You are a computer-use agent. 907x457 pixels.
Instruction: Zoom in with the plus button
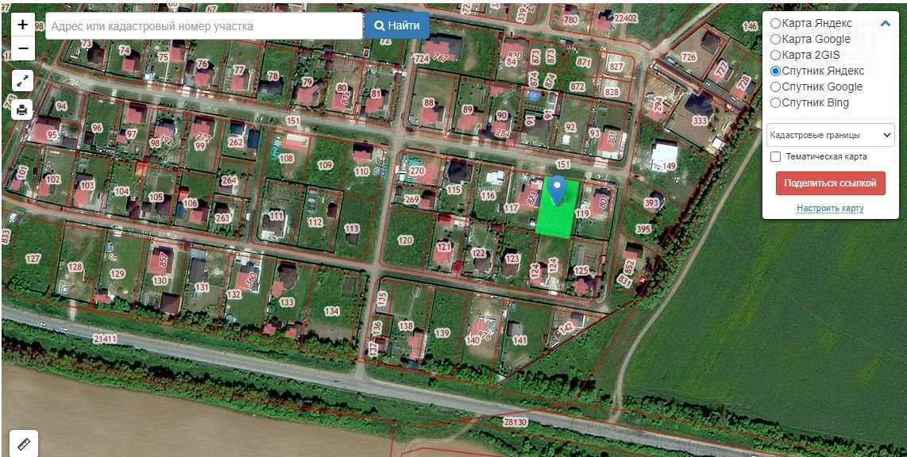pos(22,25)
